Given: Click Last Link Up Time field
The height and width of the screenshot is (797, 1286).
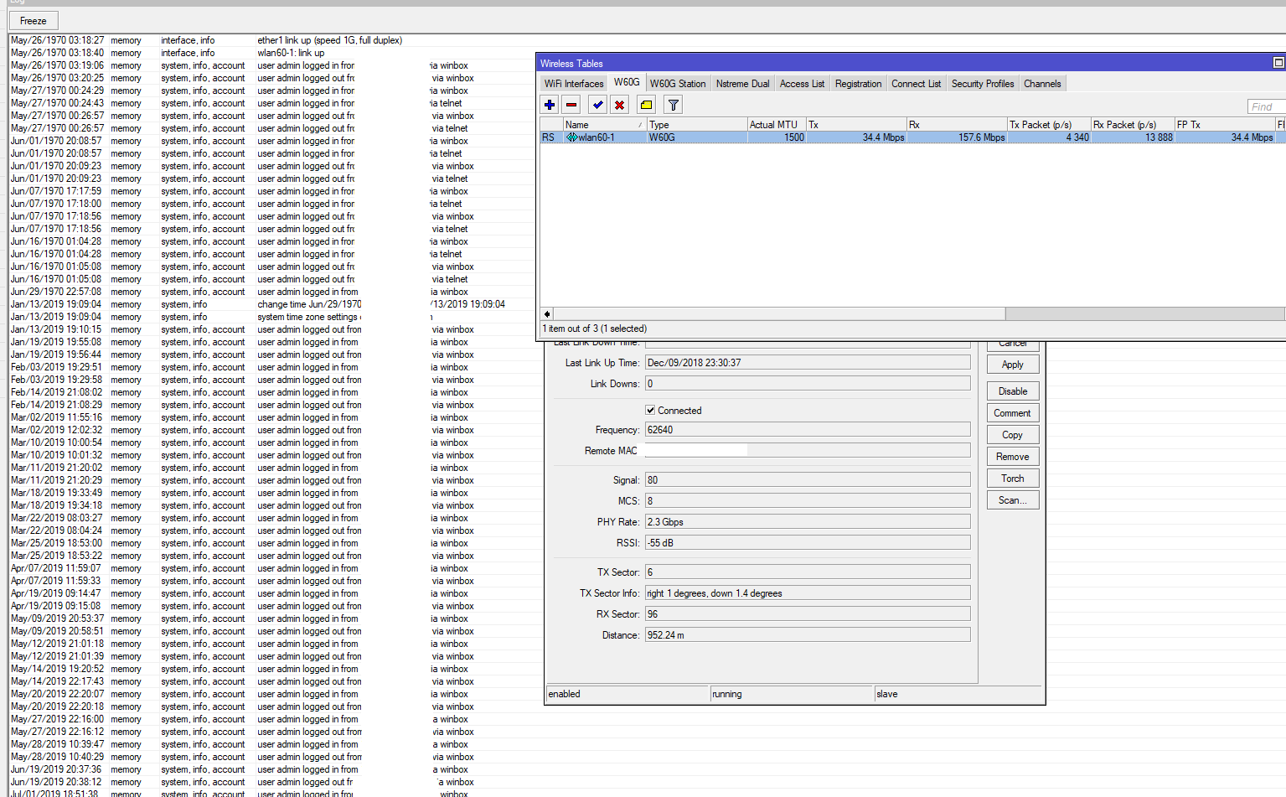Looking at the screenshot, I should (808, 363).
